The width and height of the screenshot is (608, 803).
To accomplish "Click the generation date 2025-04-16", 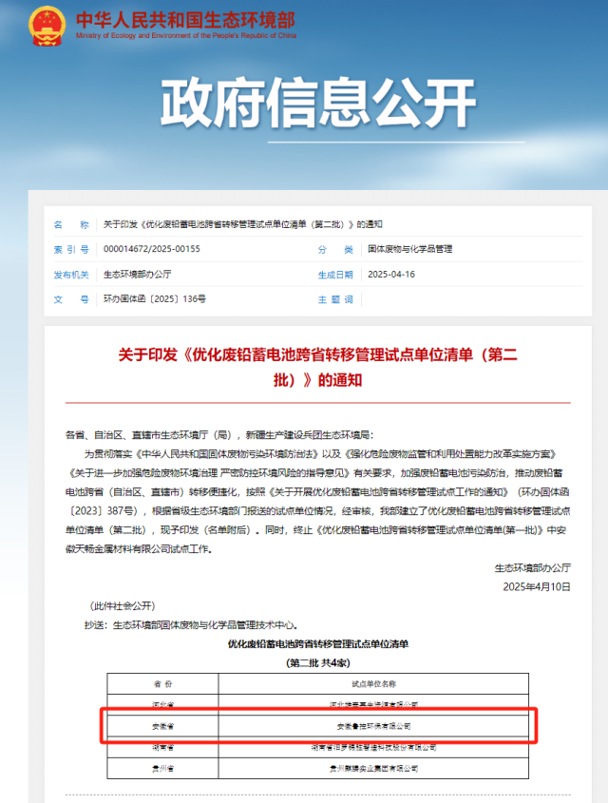I will 391,274.
